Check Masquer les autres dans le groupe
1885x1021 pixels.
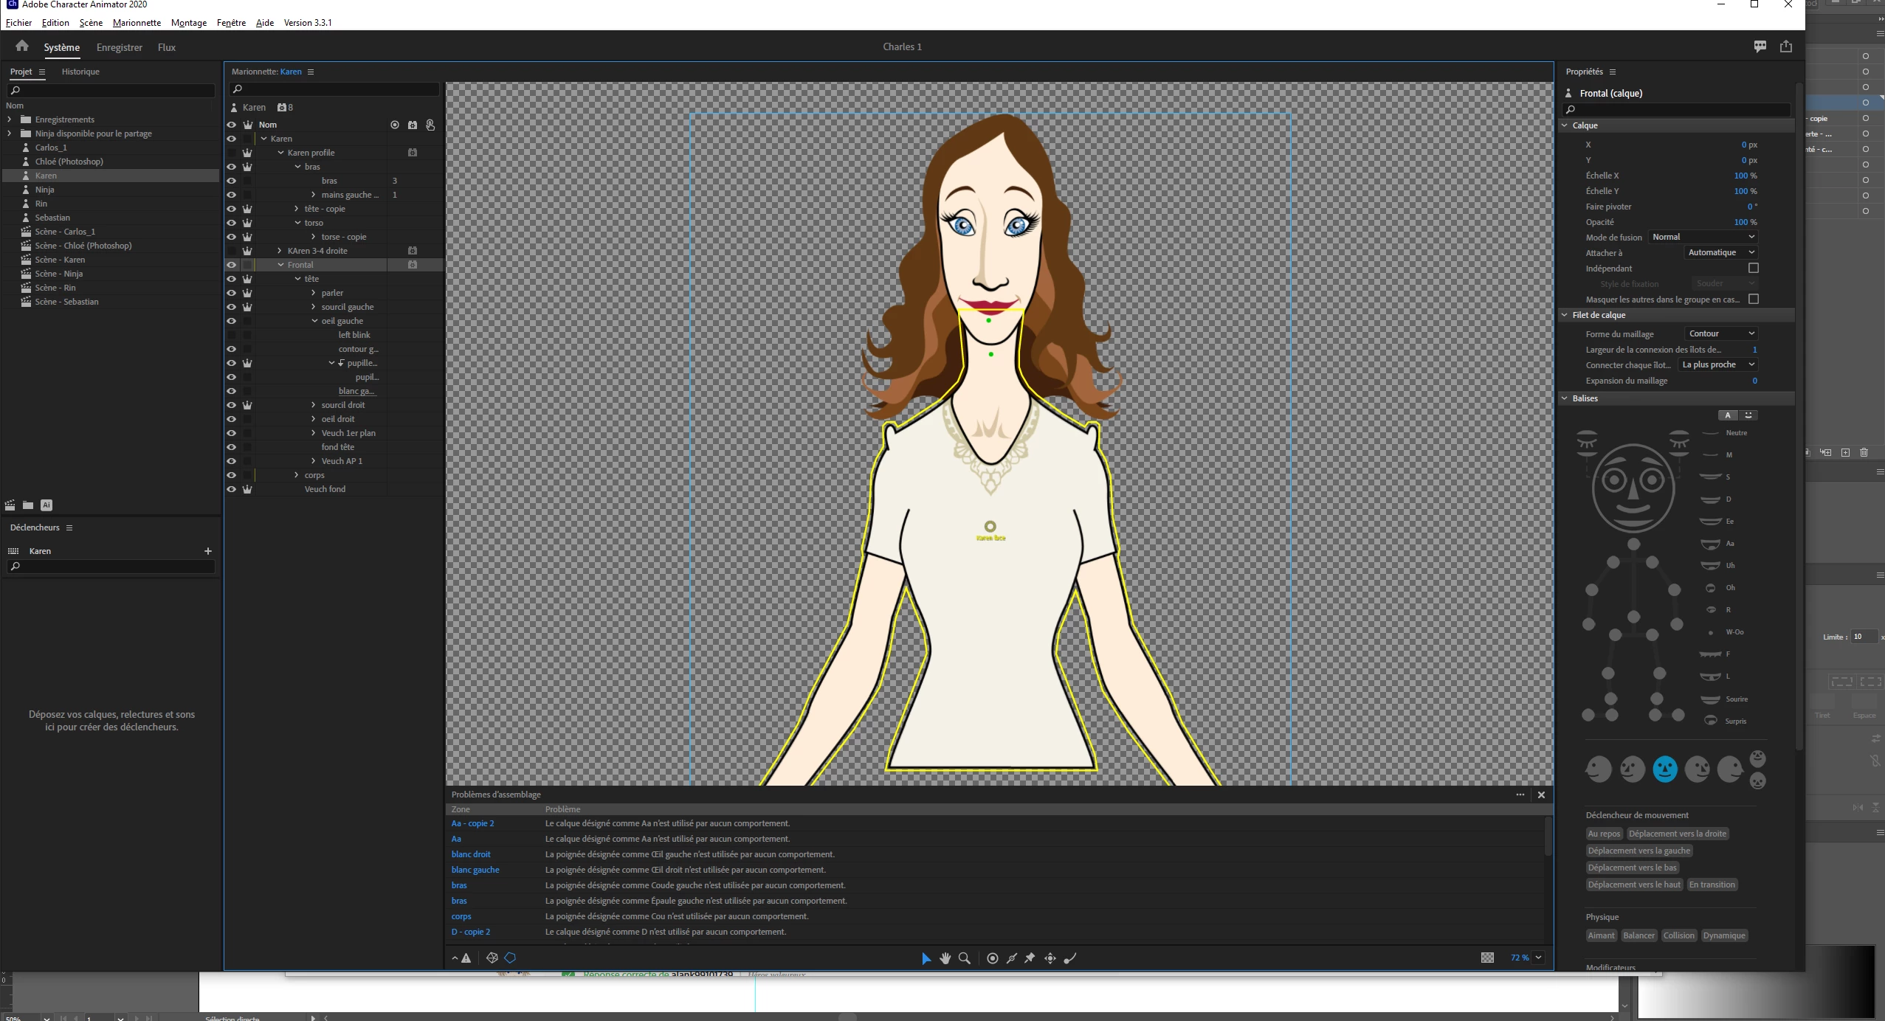[1754, 299]
